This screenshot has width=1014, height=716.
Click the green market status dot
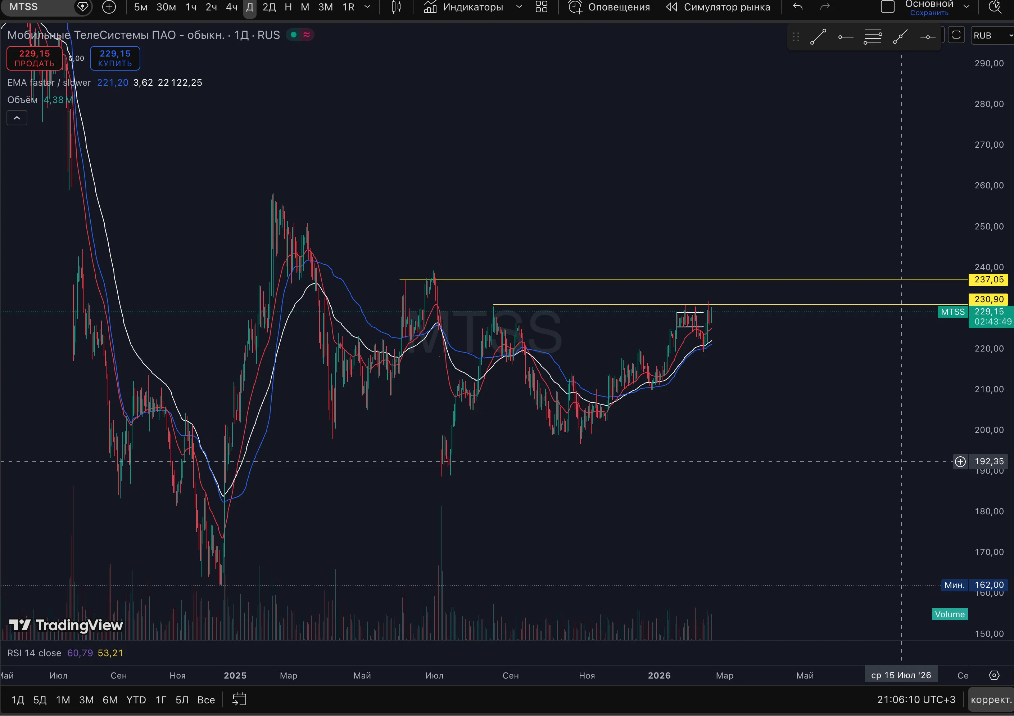293,35
